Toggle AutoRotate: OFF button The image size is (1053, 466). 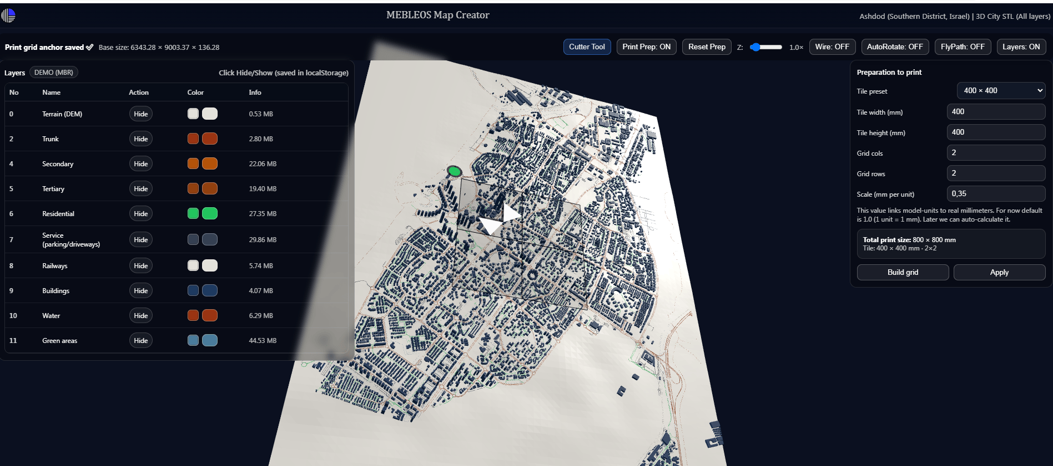coord(895,47)
